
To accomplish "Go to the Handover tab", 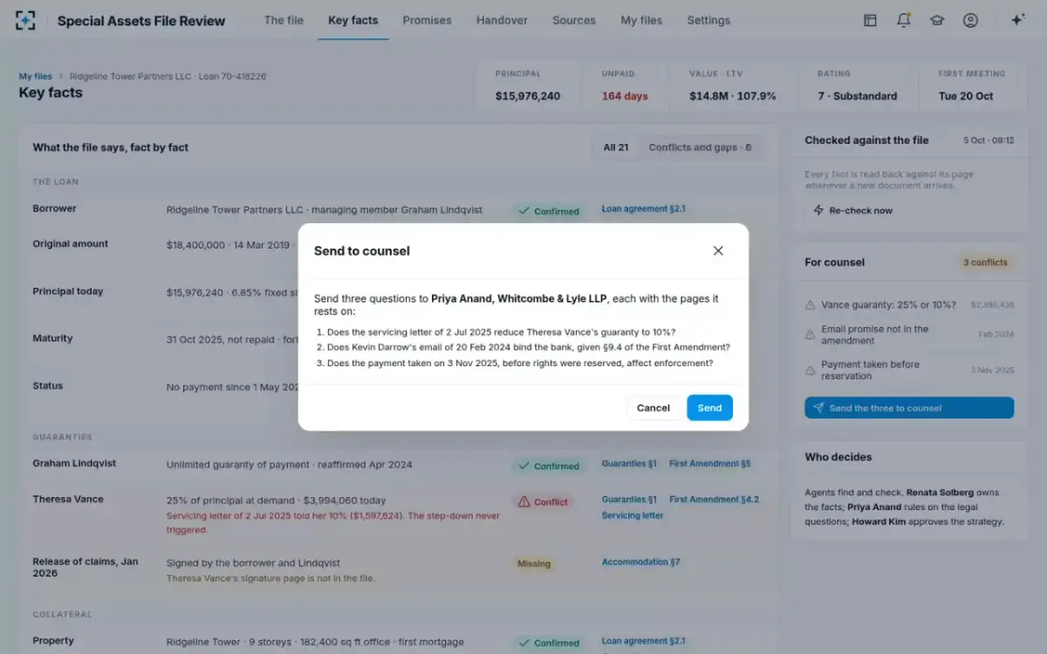I will 502,20.
